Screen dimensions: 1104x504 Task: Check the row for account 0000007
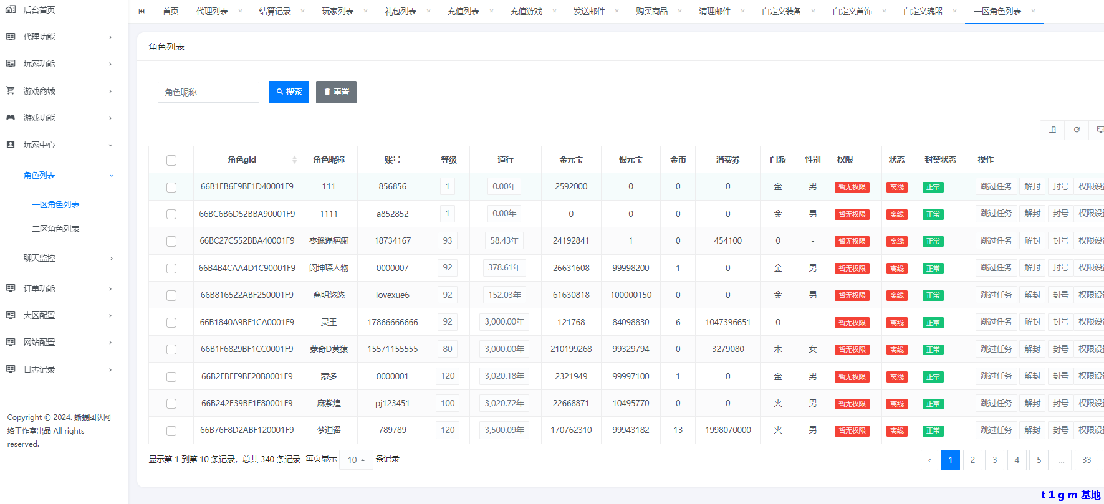[171, 269]
